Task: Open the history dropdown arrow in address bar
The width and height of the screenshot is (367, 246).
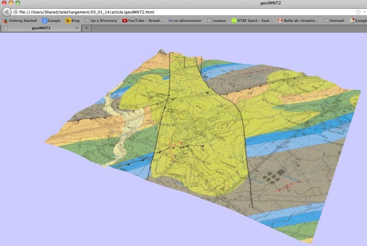Action: click(364, 12)
